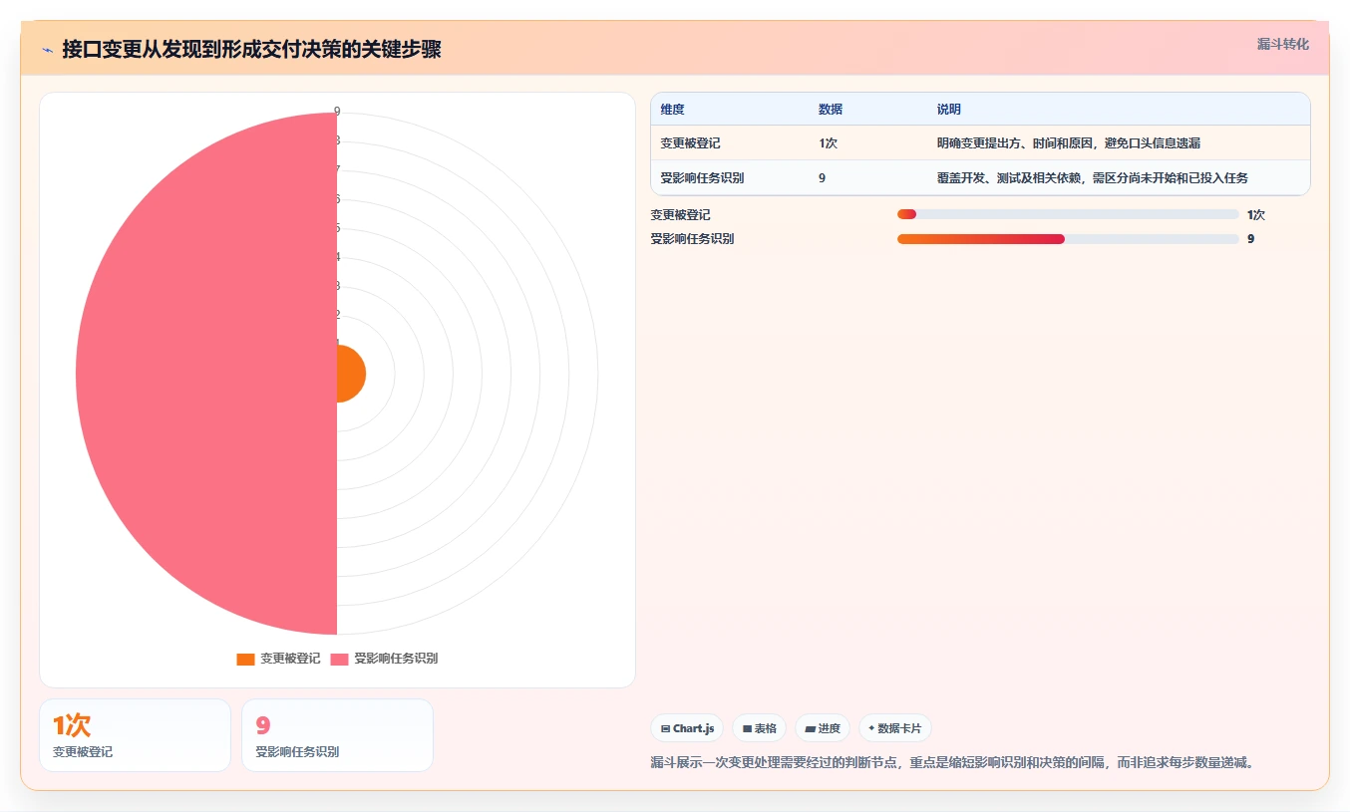Click the footer note starting 漏斗展示一次变更处理
The image size is (1350, 812).
pyautogui.click(x=951, y=763)
